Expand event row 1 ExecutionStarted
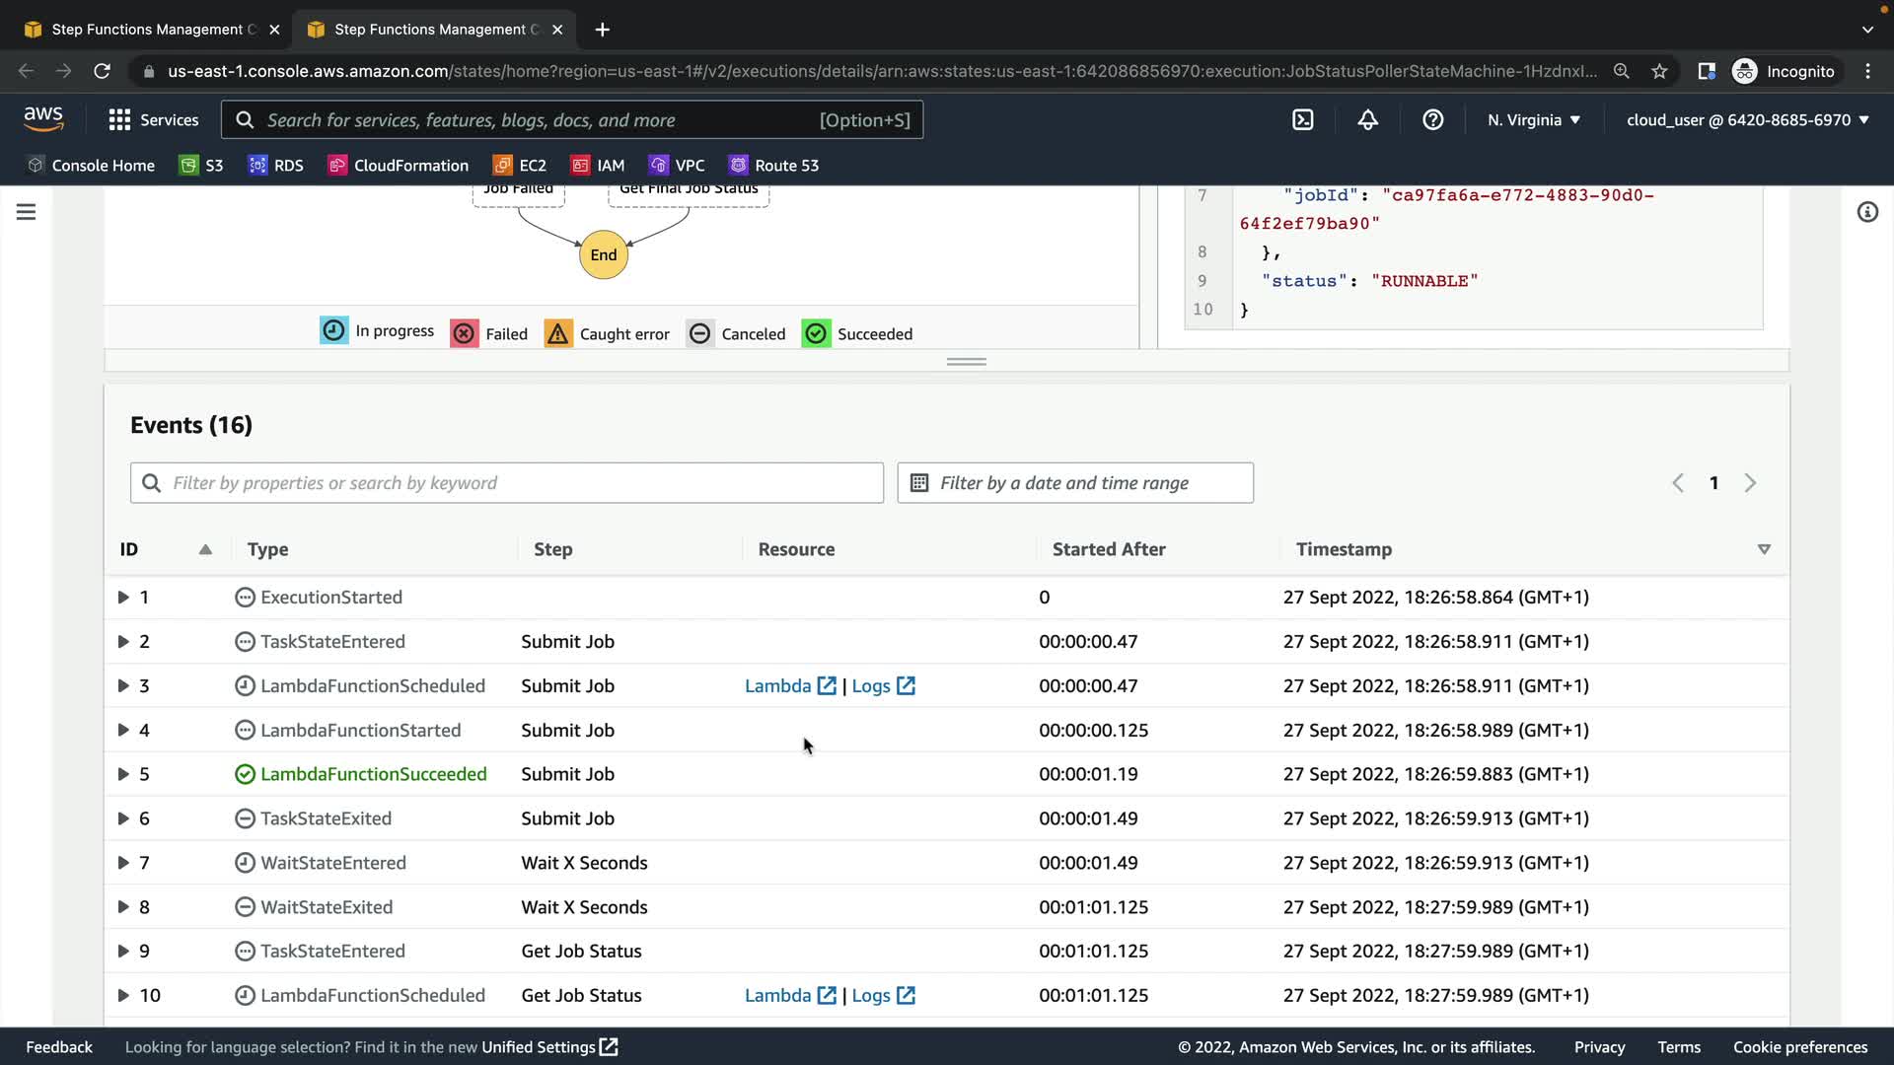 (x=123, y=597)
